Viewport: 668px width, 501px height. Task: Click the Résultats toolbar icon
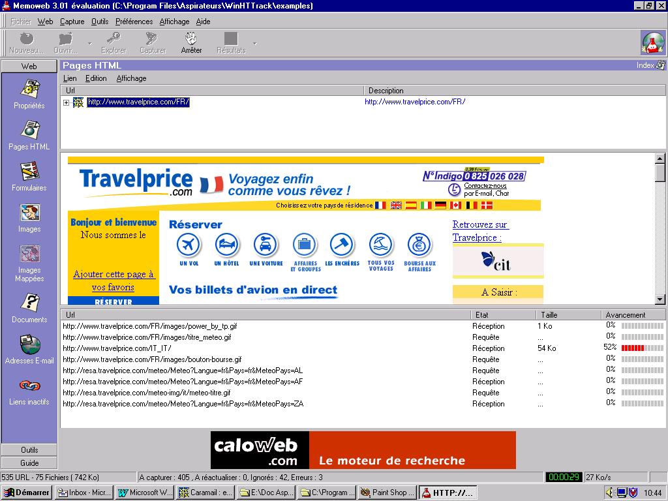[231, 39]
